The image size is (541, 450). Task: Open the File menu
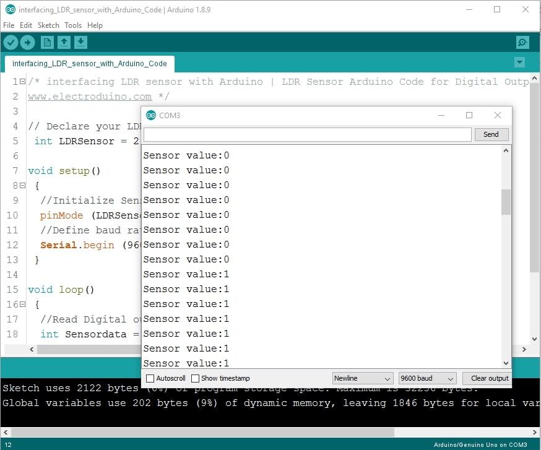point(9,25)
